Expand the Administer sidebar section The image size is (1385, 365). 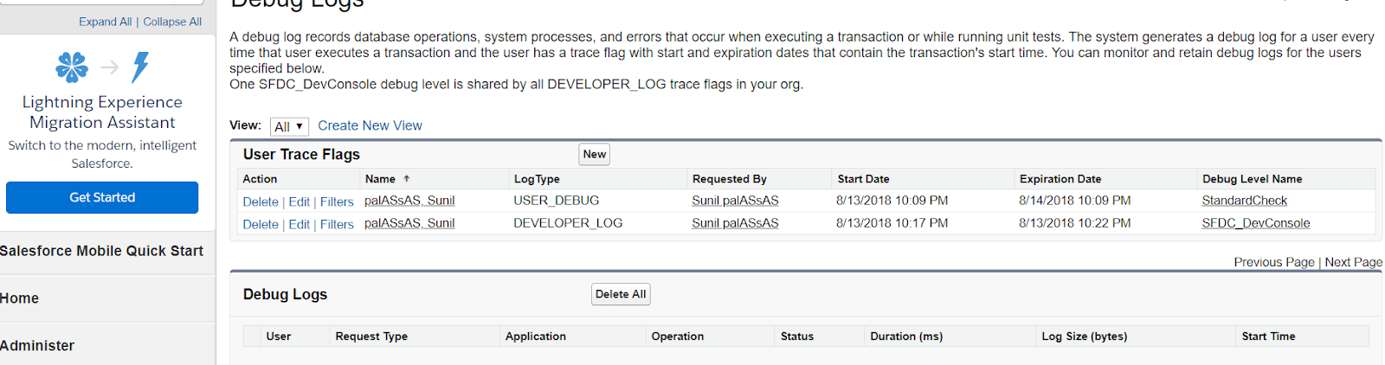(x=37, y=345)
